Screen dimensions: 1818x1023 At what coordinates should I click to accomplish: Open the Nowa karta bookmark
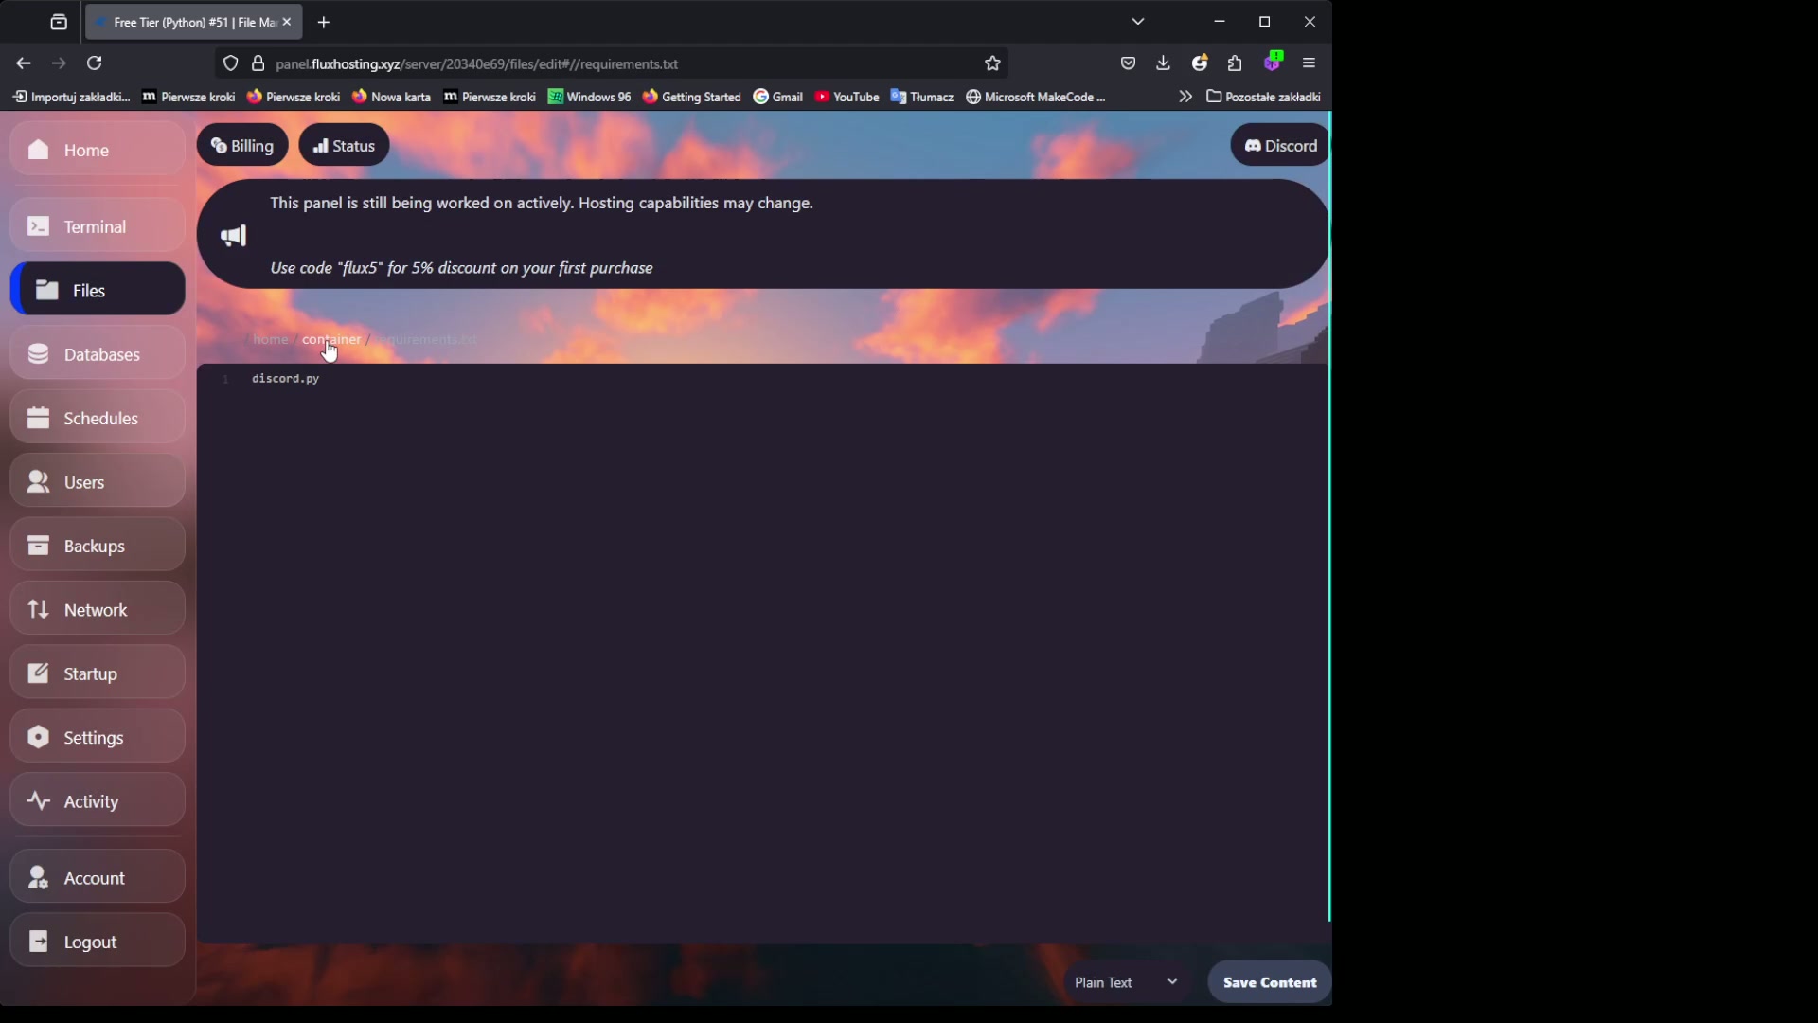(391, 97)
